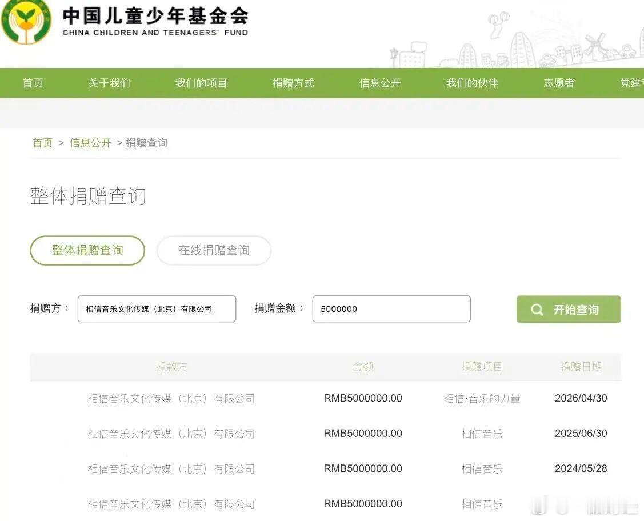This screenshot has width=644, height=521.
Task: Open the 首页 navigation menu item
Action: pyautogui.click(x=33, y=83)
